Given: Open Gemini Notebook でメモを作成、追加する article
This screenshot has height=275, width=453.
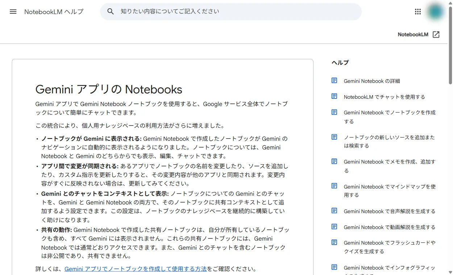Looking at the screenshot, I should pos(390,166).
